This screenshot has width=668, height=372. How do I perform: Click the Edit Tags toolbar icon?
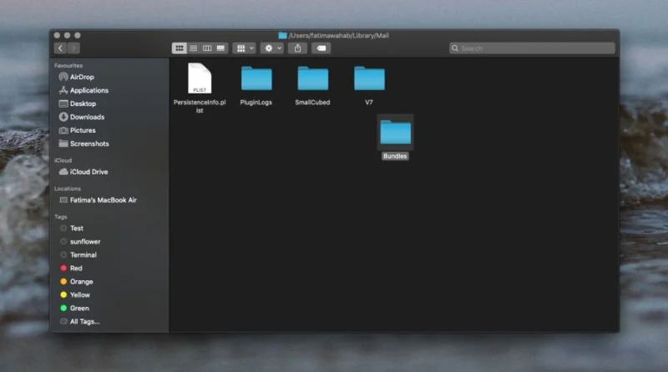point(321,48)
